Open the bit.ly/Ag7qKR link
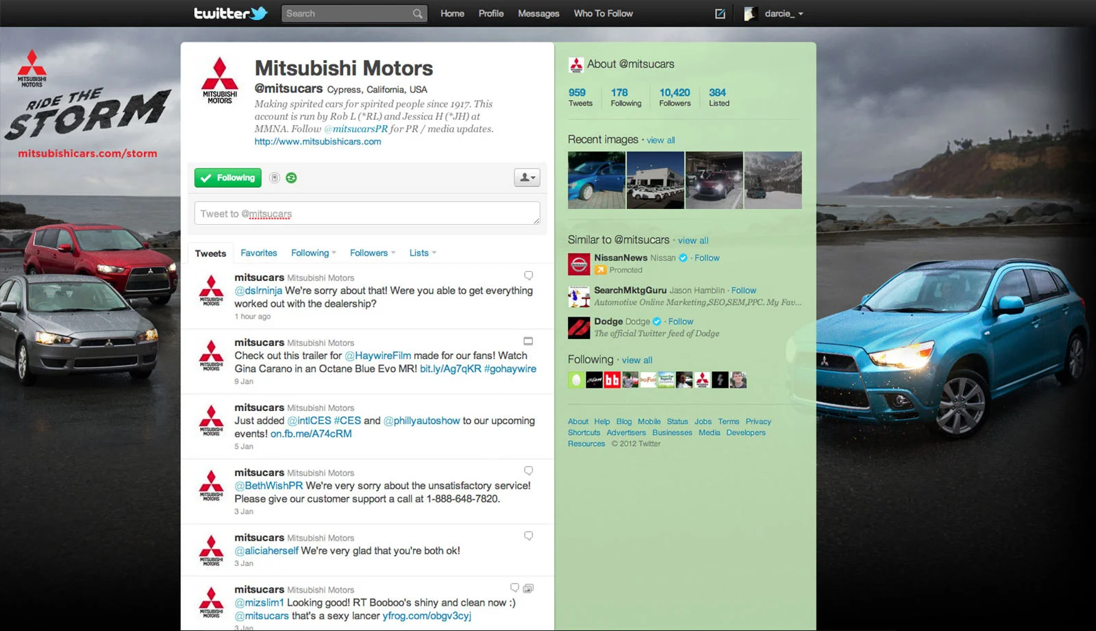Image resolution: width=1096 pixels, height=631 pixels. pos(451,369)
